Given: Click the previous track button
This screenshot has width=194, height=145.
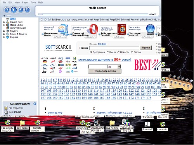Looking at the screenshot, I should pos(7,10).
